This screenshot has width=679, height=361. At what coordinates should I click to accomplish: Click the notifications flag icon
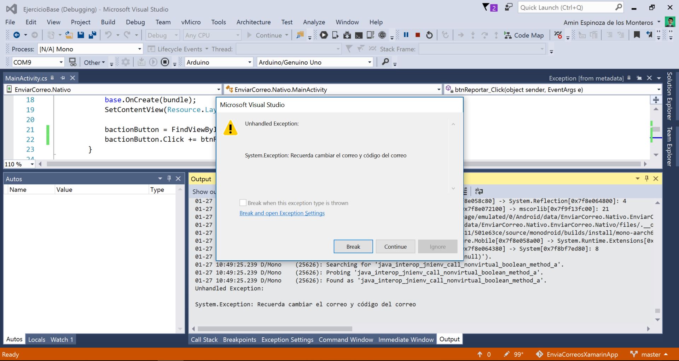point(490,7)
